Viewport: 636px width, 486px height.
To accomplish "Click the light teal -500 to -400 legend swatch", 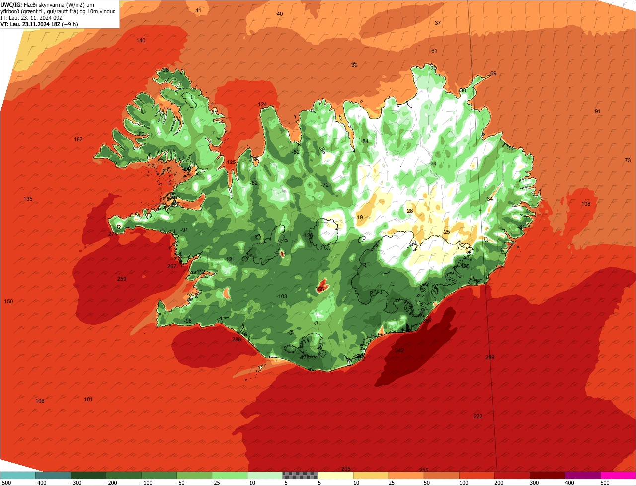I will click(x=18, y=475).
